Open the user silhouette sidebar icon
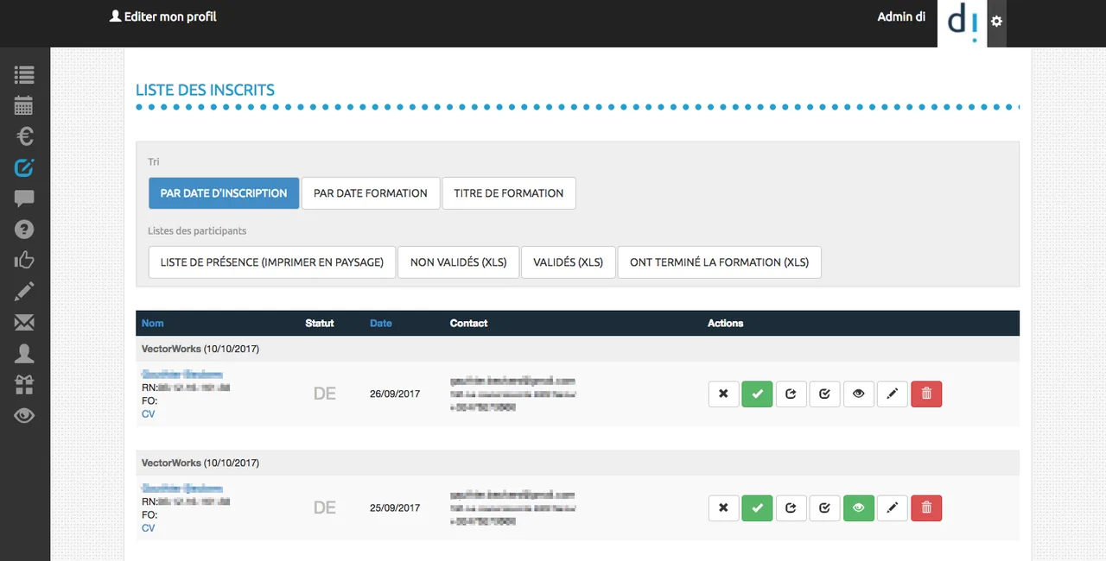The image size is (1106, 561). (x=24, y=353)
